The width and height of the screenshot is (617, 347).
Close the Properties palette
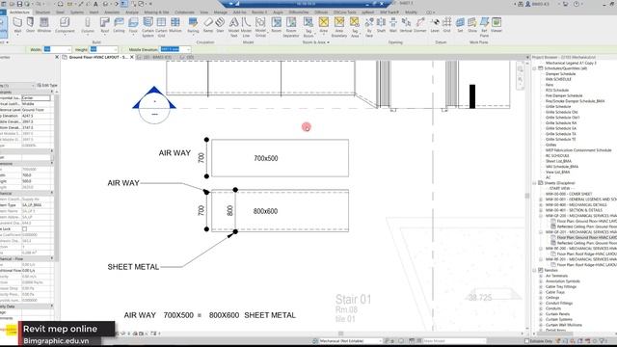click(x=57, y=58)
